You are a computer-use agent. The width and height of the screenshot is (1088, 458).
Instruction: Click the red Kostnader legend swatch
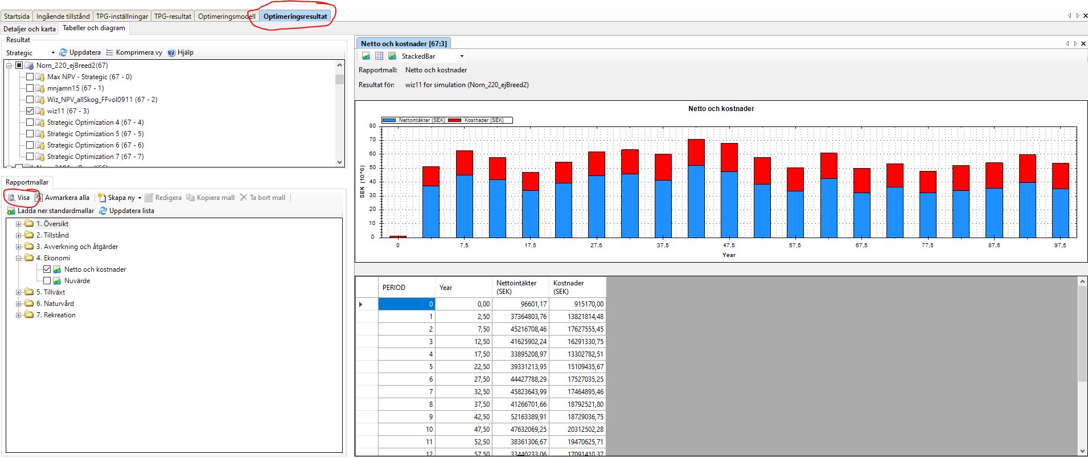tap(455, 120)
